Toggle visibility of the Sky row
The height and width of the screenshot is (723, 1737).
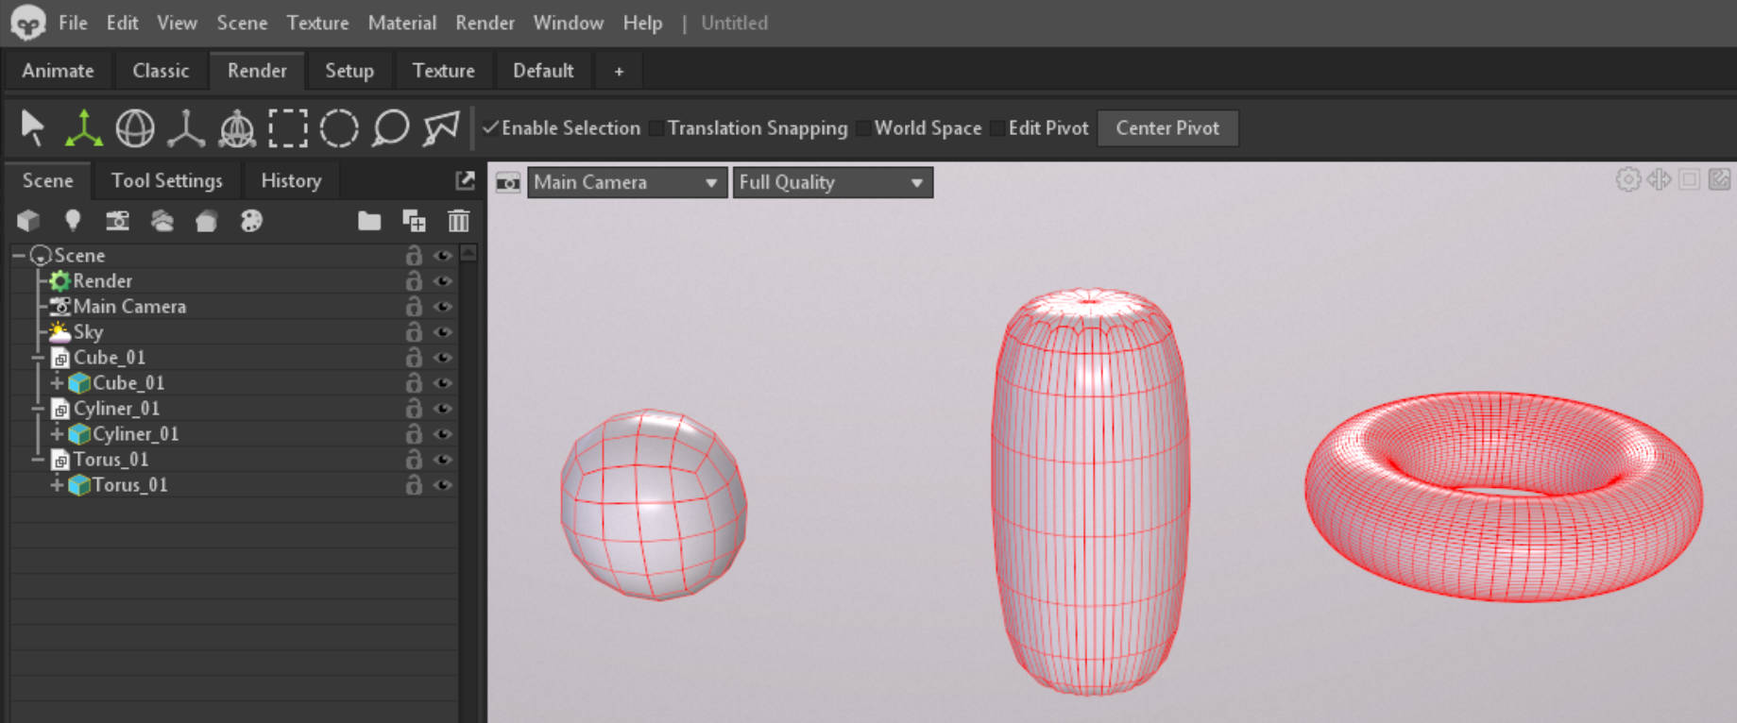(442, 332)
